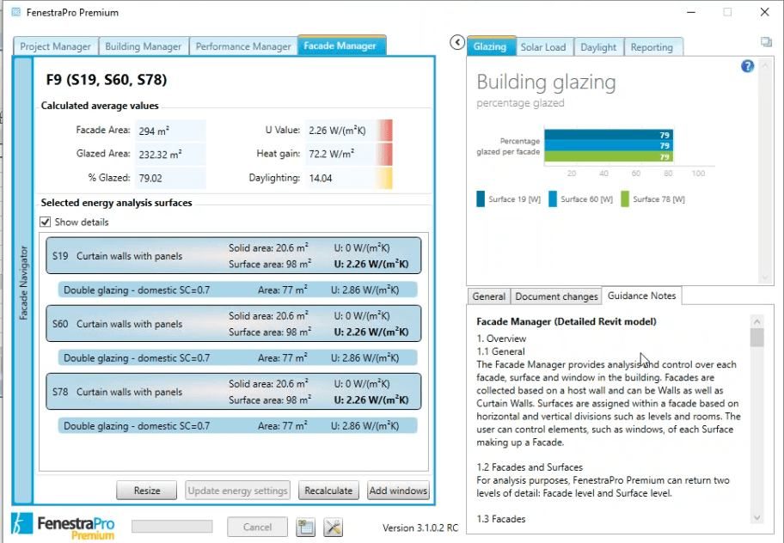Open the Document changes tab
The image size is (784, 543).
tap(556, 296)
